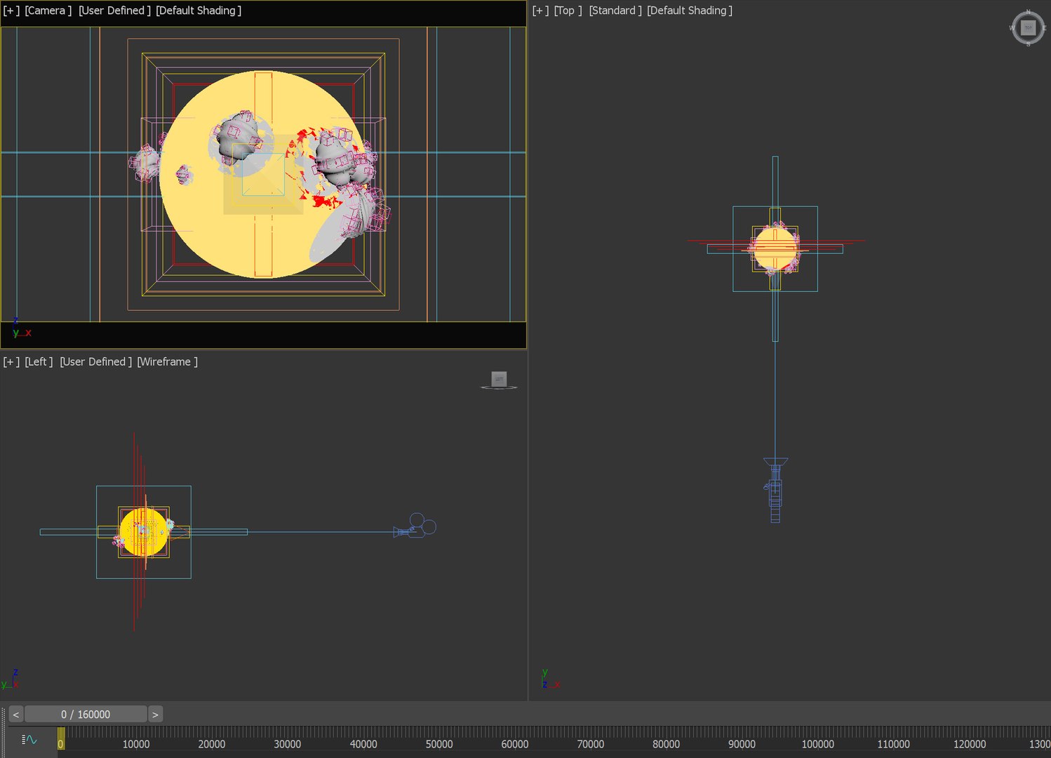The width and height of the screenshot is (1051, 758).
Task: Select the camera object in Left viewport
Action: pos(415,526)
